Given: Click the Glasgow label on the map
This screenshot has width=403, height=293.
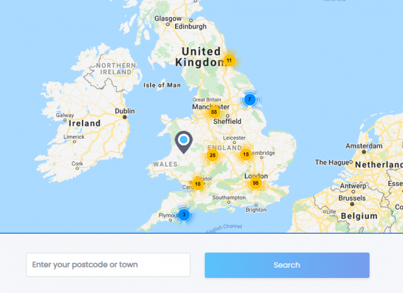Looking at the screenshot, I should [167, 18].
